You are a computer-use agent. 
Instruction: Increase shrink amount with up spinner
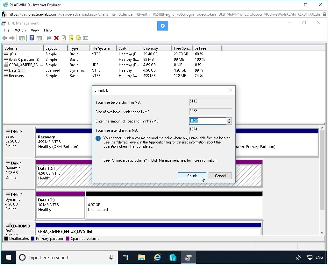pyautogui.click(x=229, y=119)
